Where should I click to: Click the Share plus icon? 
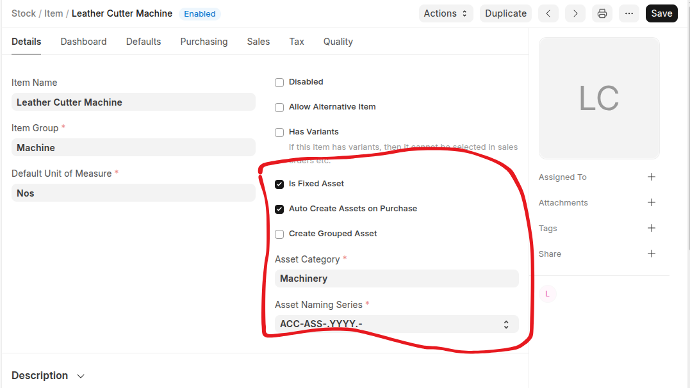tap(652, 254)
